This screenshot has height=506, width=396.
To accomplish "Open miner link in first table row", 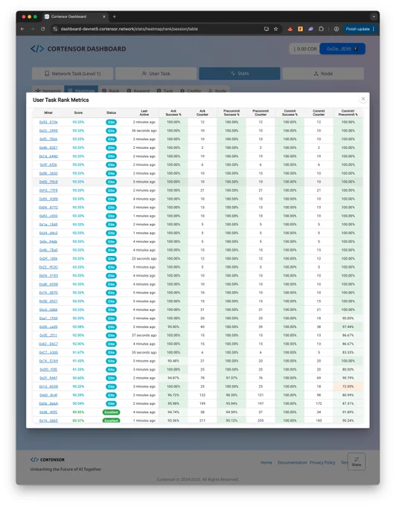I will 48,122.
